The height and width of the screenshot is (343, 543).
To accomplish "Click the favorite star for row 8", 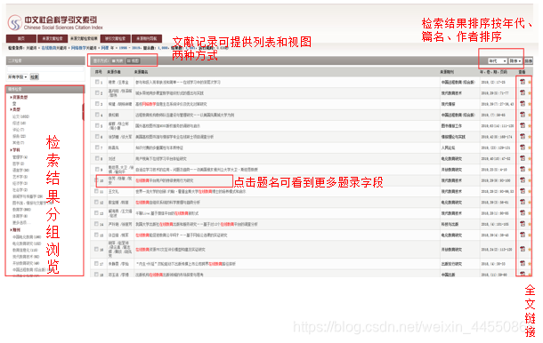I will click(x=530, y=159).
